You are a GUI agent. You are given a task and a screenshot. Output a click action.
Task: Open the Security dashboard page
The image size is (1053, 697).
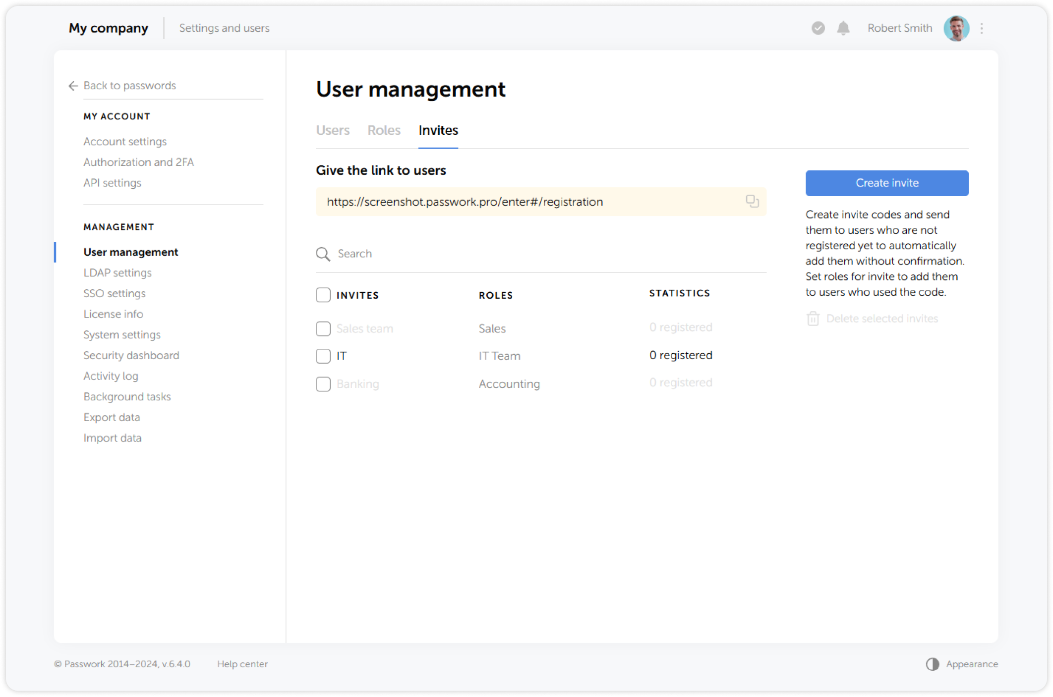click(131, 355)
